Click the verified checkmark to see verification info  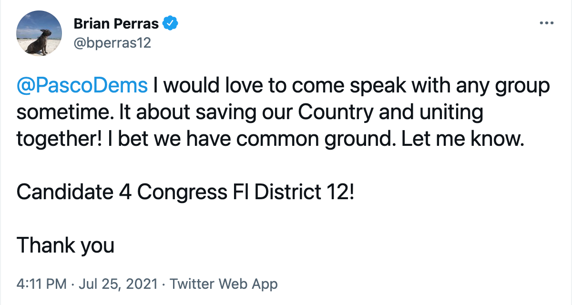[170, 22]
